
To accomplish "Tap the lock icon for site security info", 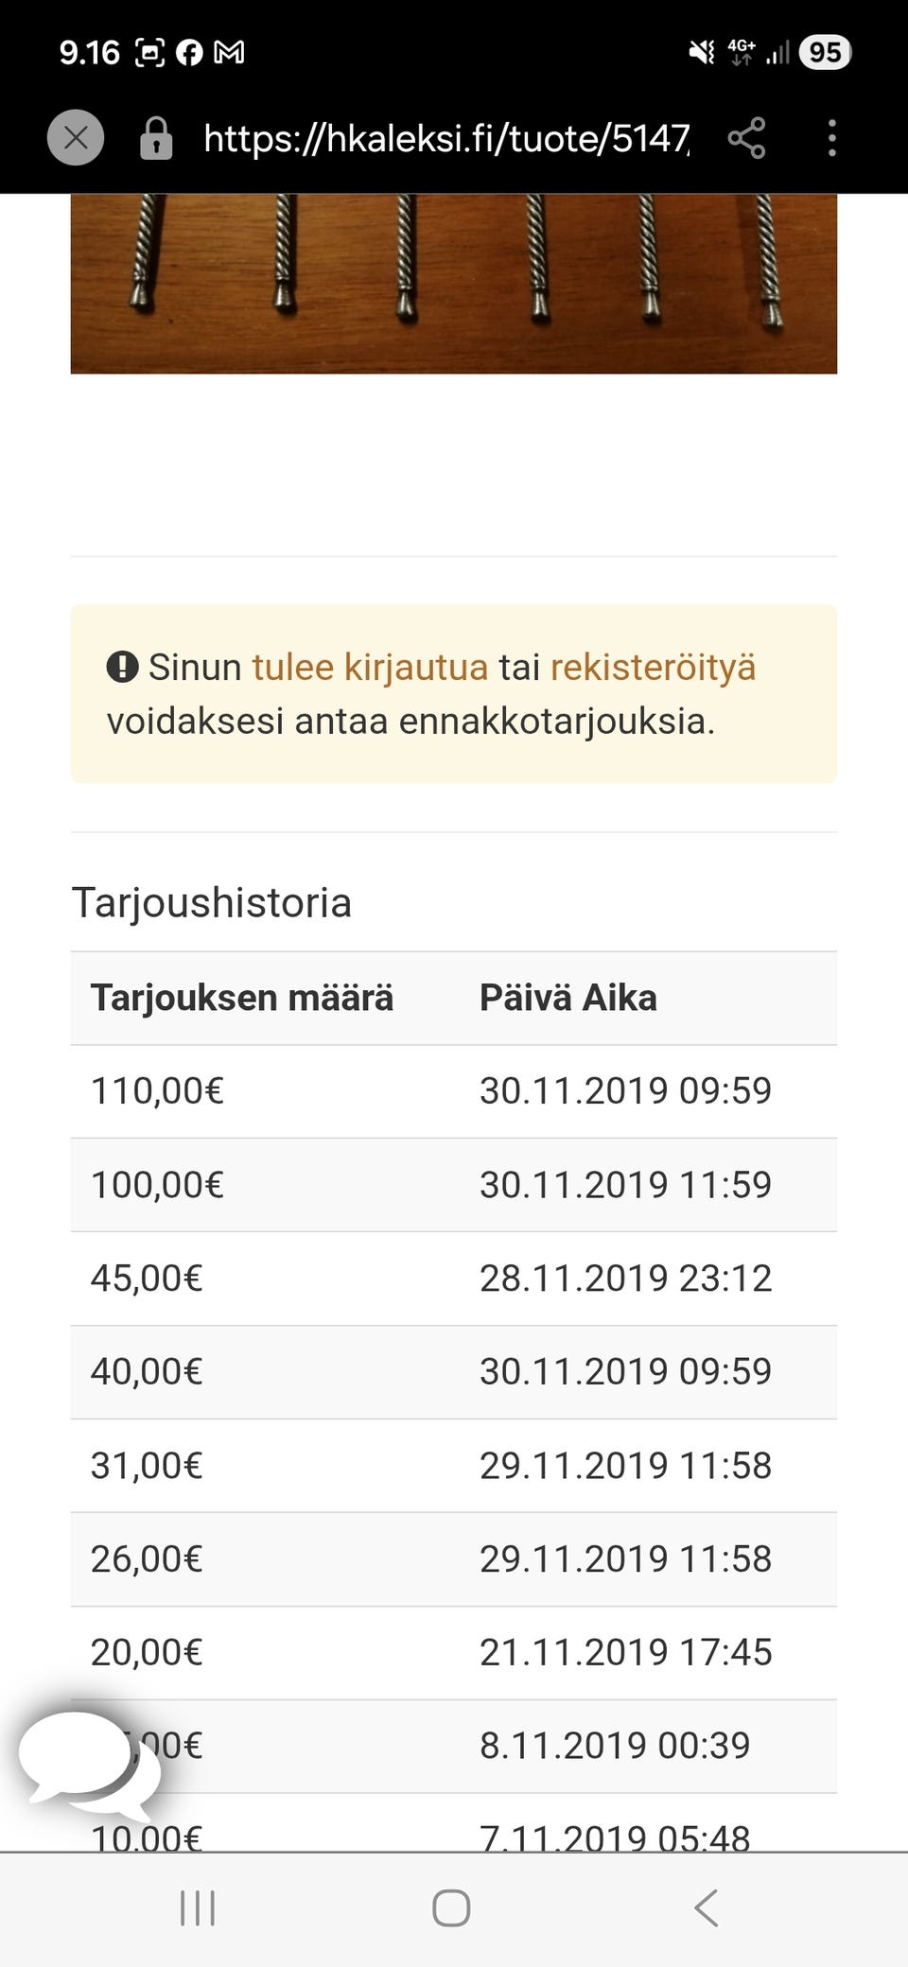I will 157,138.
